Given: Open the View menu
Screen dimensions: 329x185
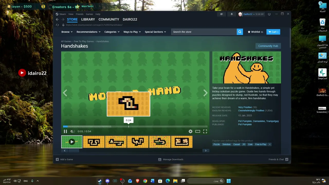Looking at the screenshot, I should click(x=71, y=14).
